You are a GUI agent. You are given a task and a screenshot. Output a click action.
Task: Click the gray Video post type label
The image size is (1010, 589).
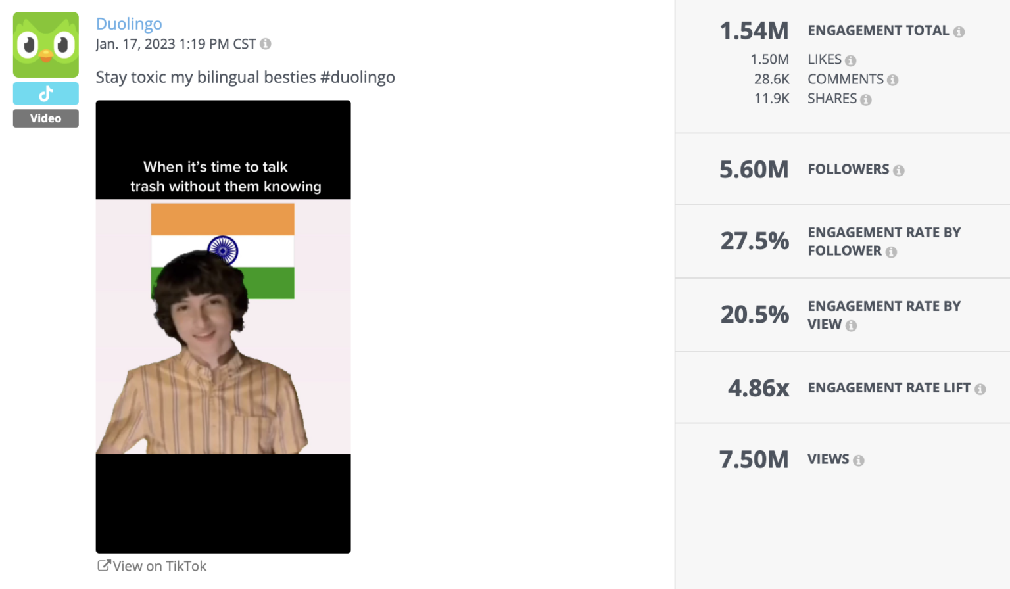(46, 118)
